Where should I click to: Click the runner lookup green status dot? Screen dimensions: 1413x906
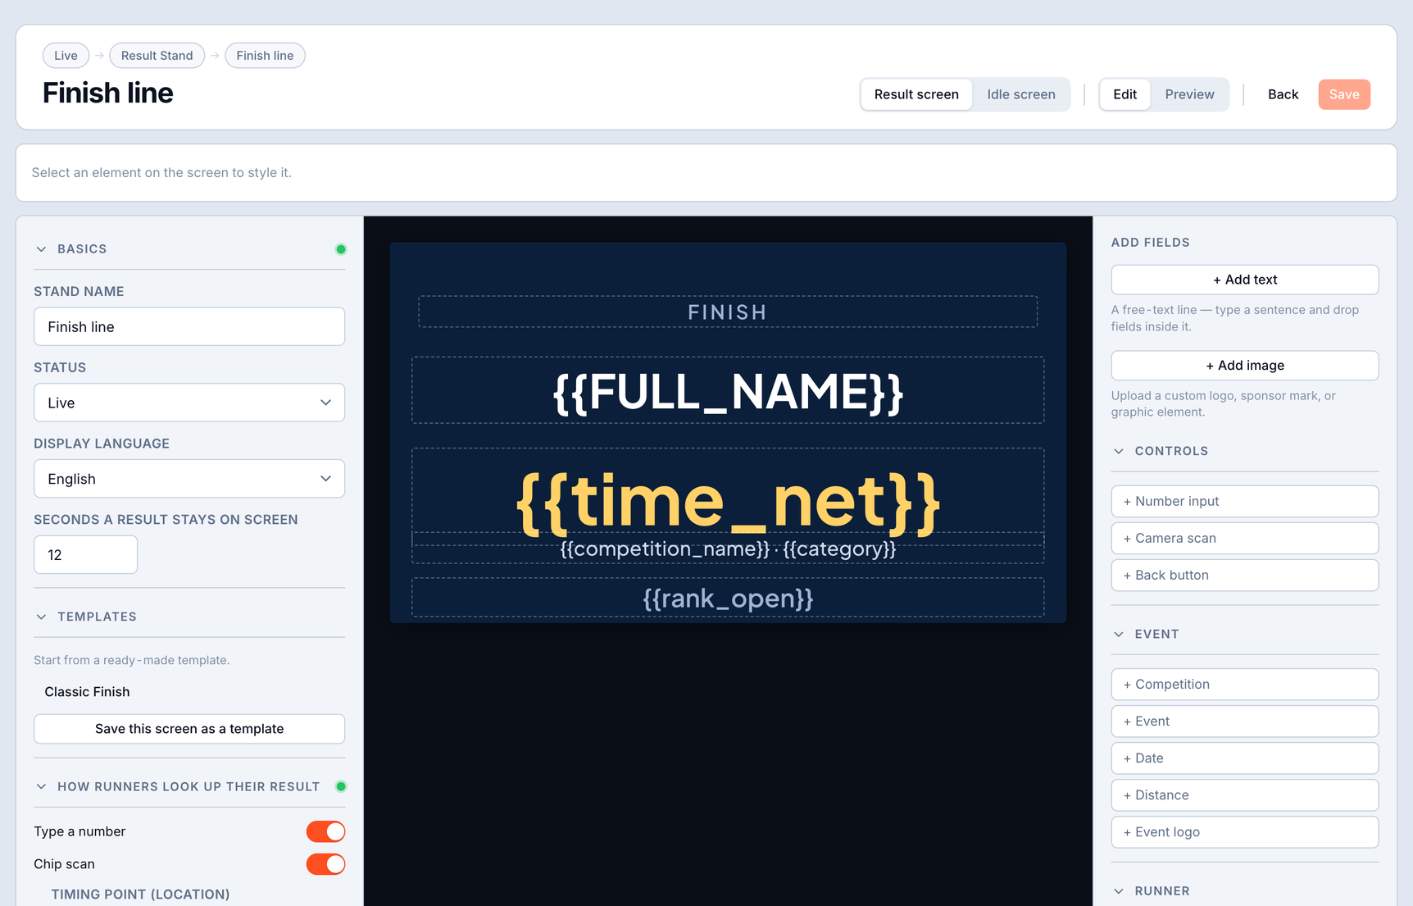[341, 786]
